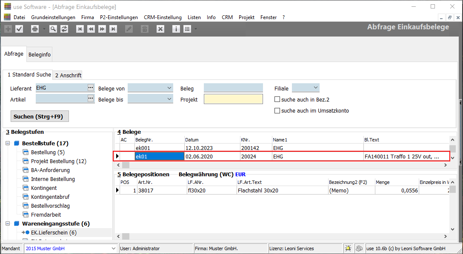Click the date cell 02.06.2020
Image resolution: width=463 pixels, height=254 pixels.
(x=212, y=156)
